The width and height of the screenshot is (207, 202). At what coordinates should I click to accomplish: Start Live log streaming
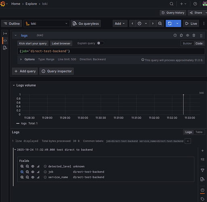click(x=191, y=23)
